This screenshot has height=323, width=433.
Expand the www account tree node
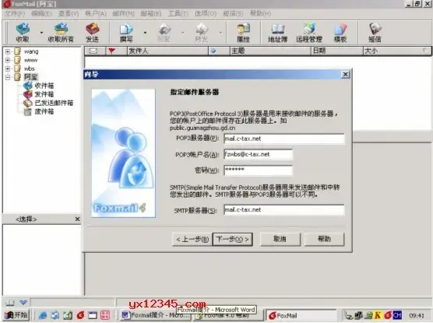click(x=8, y=60)
